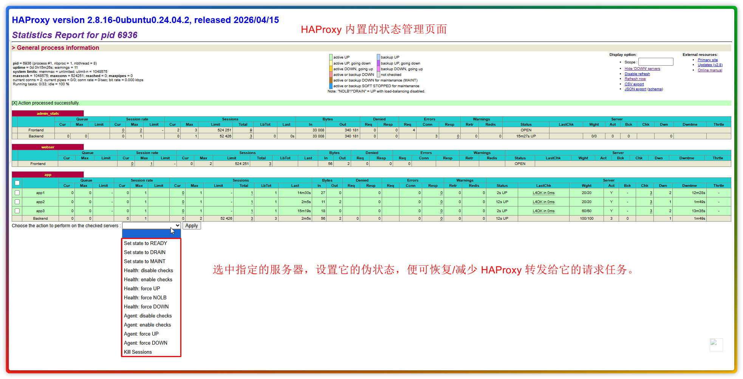Image resolution: width=743 pixels, height=379 pixels.
Task: Select the blank highlighted dropdown option
Action: (151, 234)
